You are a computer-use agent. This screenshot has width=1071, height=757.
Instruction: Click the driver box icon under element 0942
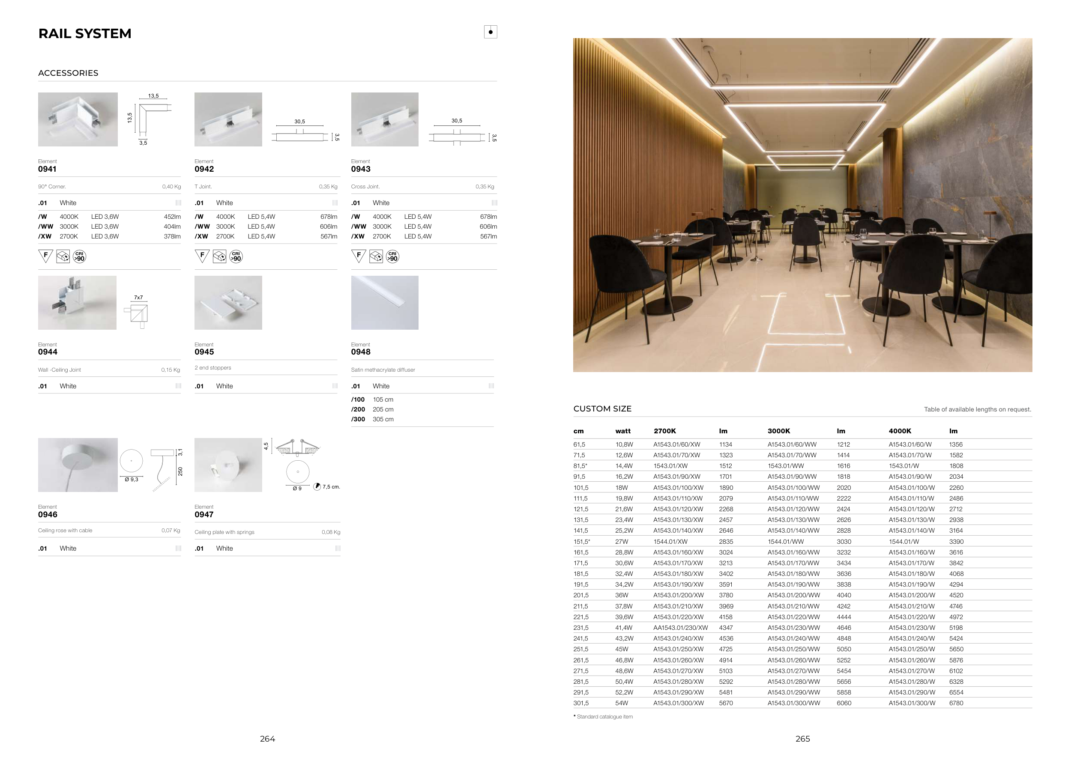pyautogui.click(x=219, y=256)
